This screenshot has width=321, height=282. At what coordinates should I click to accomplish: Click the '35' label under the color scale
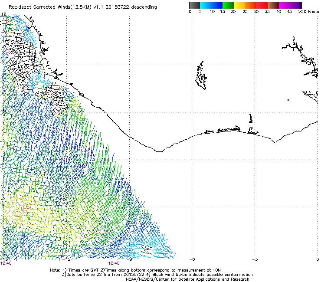(267, 12)
